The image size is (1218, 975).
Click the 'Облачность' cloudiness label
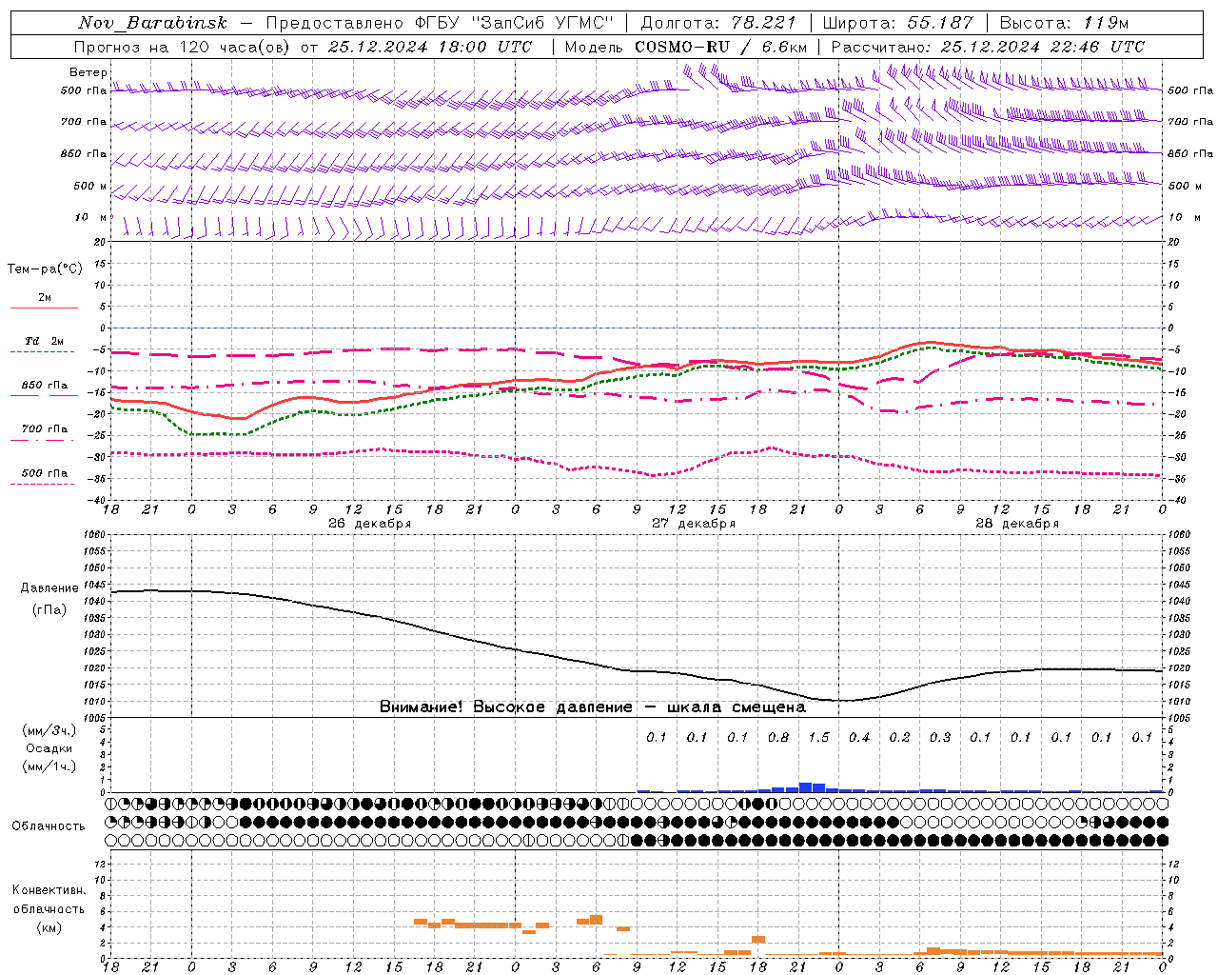point(49,826)
